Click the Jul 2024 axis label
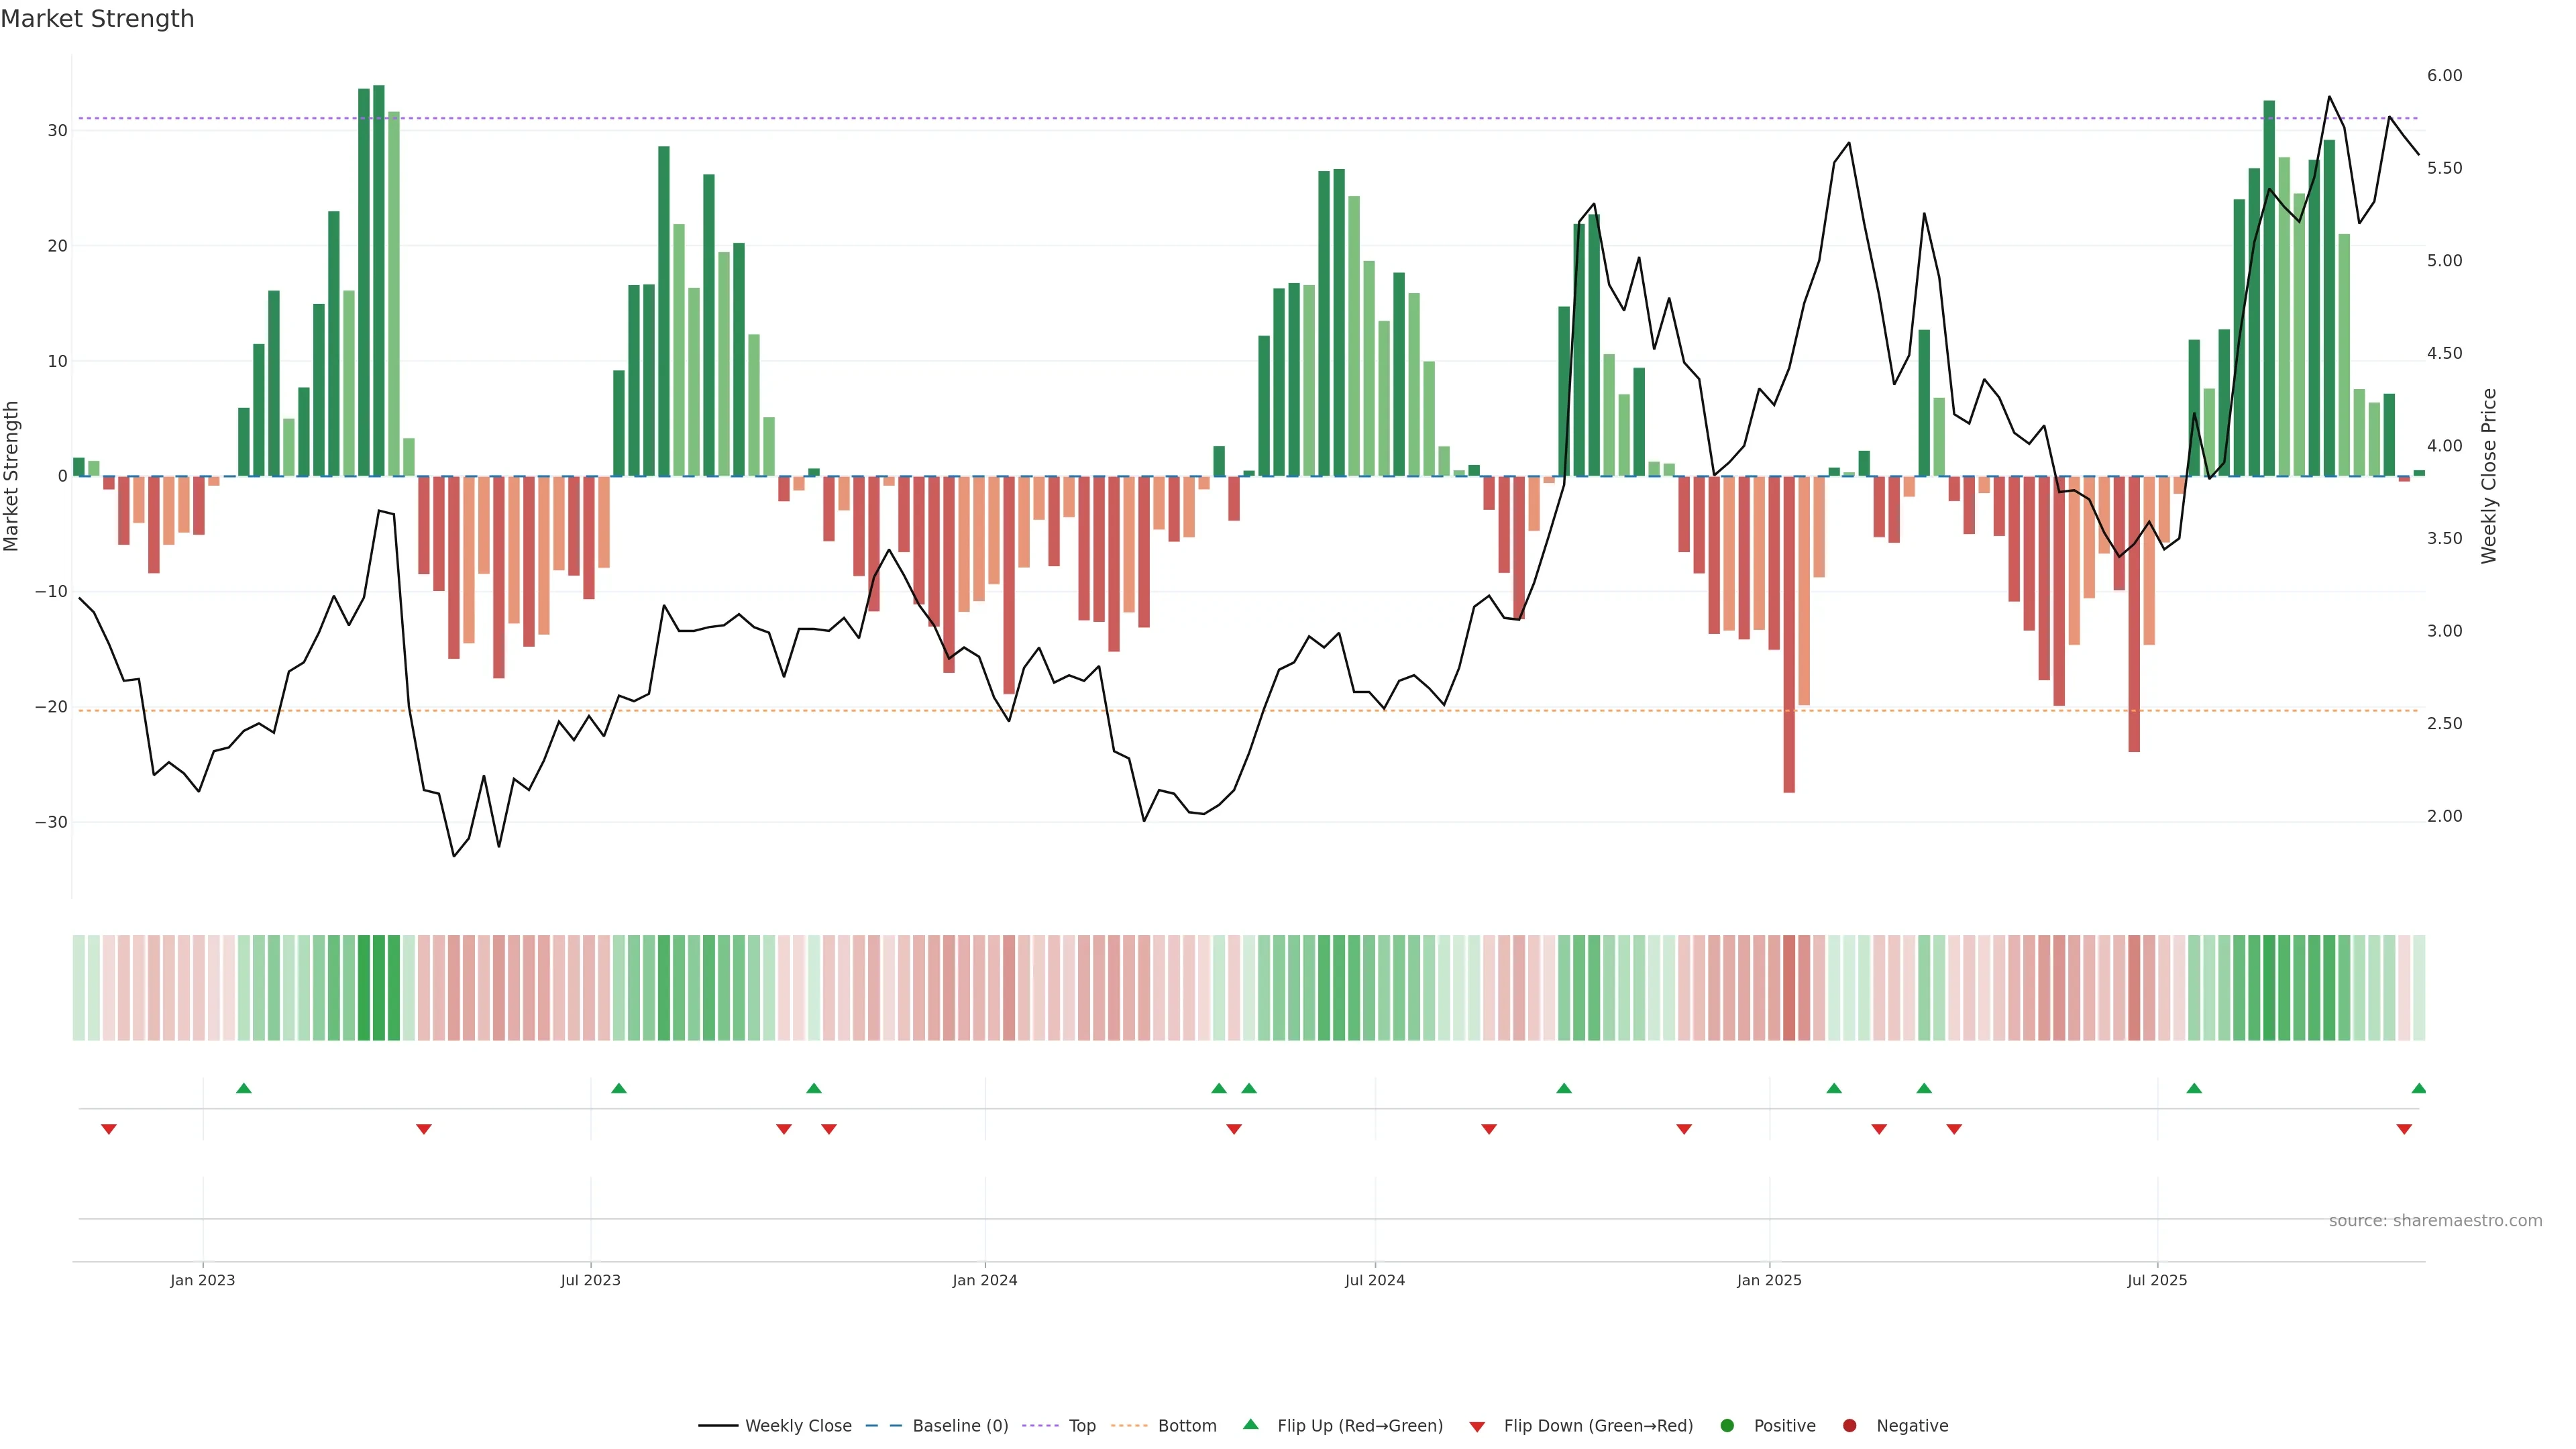Screen dimensions: 2576x1449 [1374, 1280]
